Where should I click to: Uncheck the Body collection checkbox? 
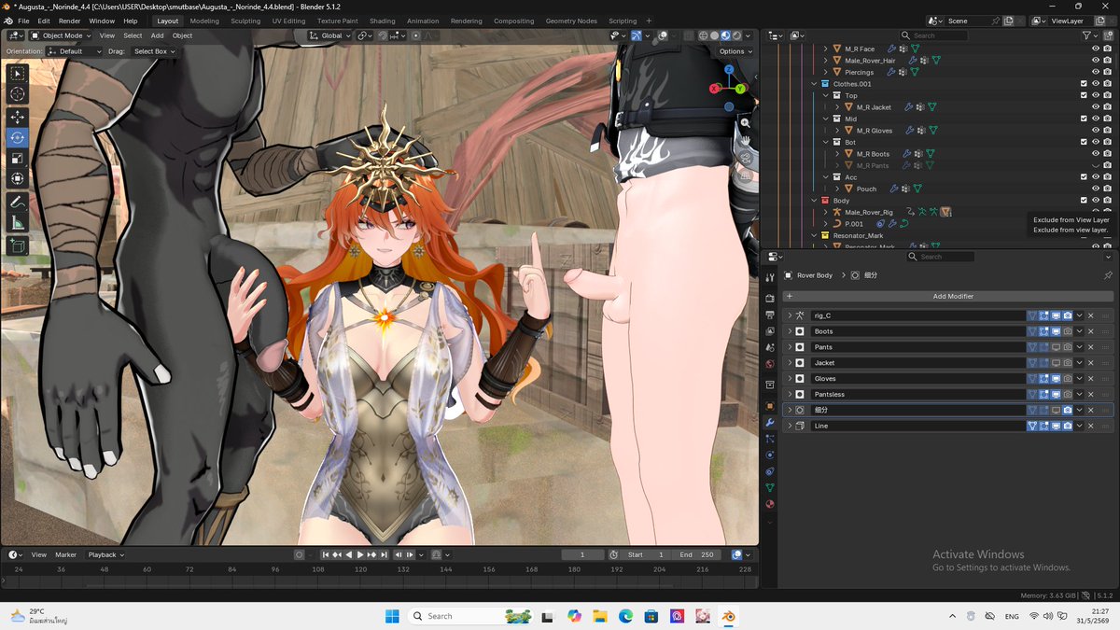1084,201
